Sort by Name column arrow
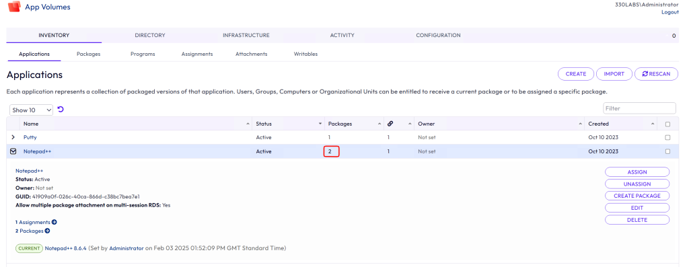Image resolution: width=689 pixels, height=267 pixels. point(248,124)
